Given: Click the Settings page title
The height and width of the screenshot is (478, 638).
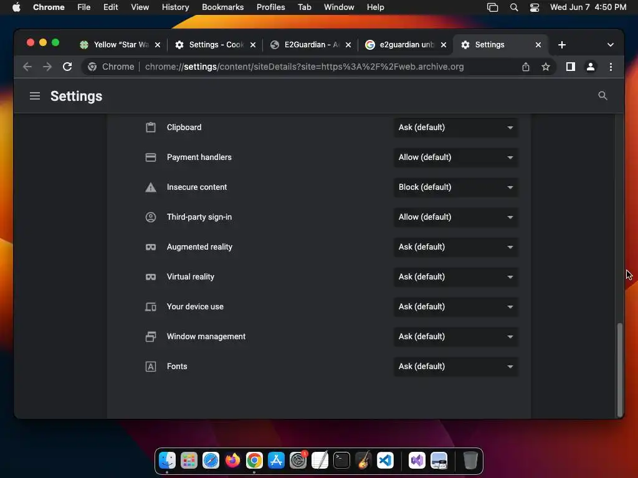Looking at the screenshot, I should [76, 96].
